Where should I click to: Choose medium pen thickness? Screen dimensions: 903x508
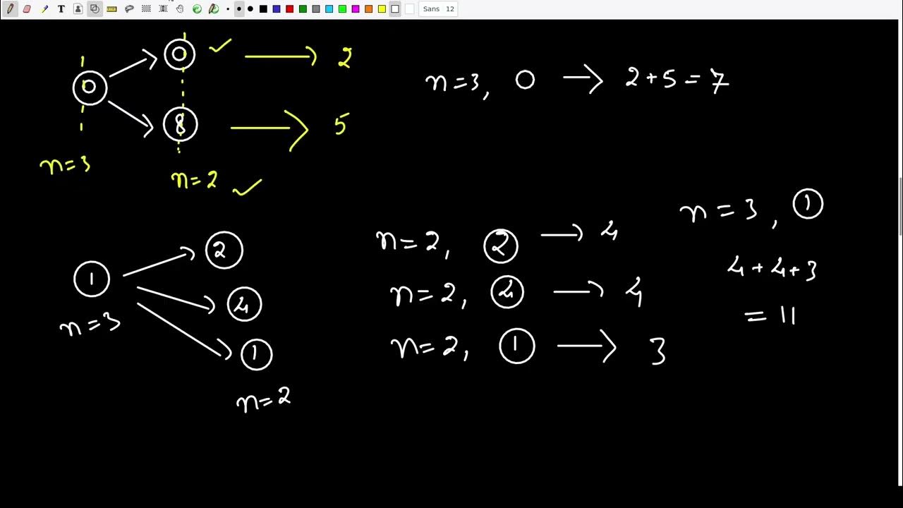pyautogui.click(x=239, y=8)
